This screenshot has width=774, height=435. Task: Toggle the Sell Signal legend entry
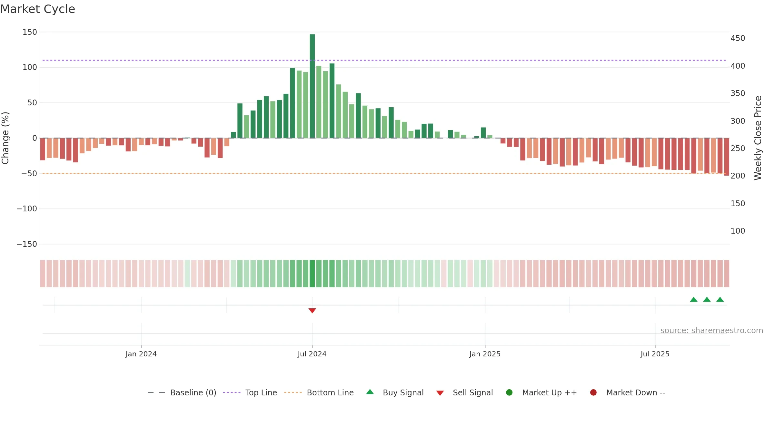pos(464,392)
